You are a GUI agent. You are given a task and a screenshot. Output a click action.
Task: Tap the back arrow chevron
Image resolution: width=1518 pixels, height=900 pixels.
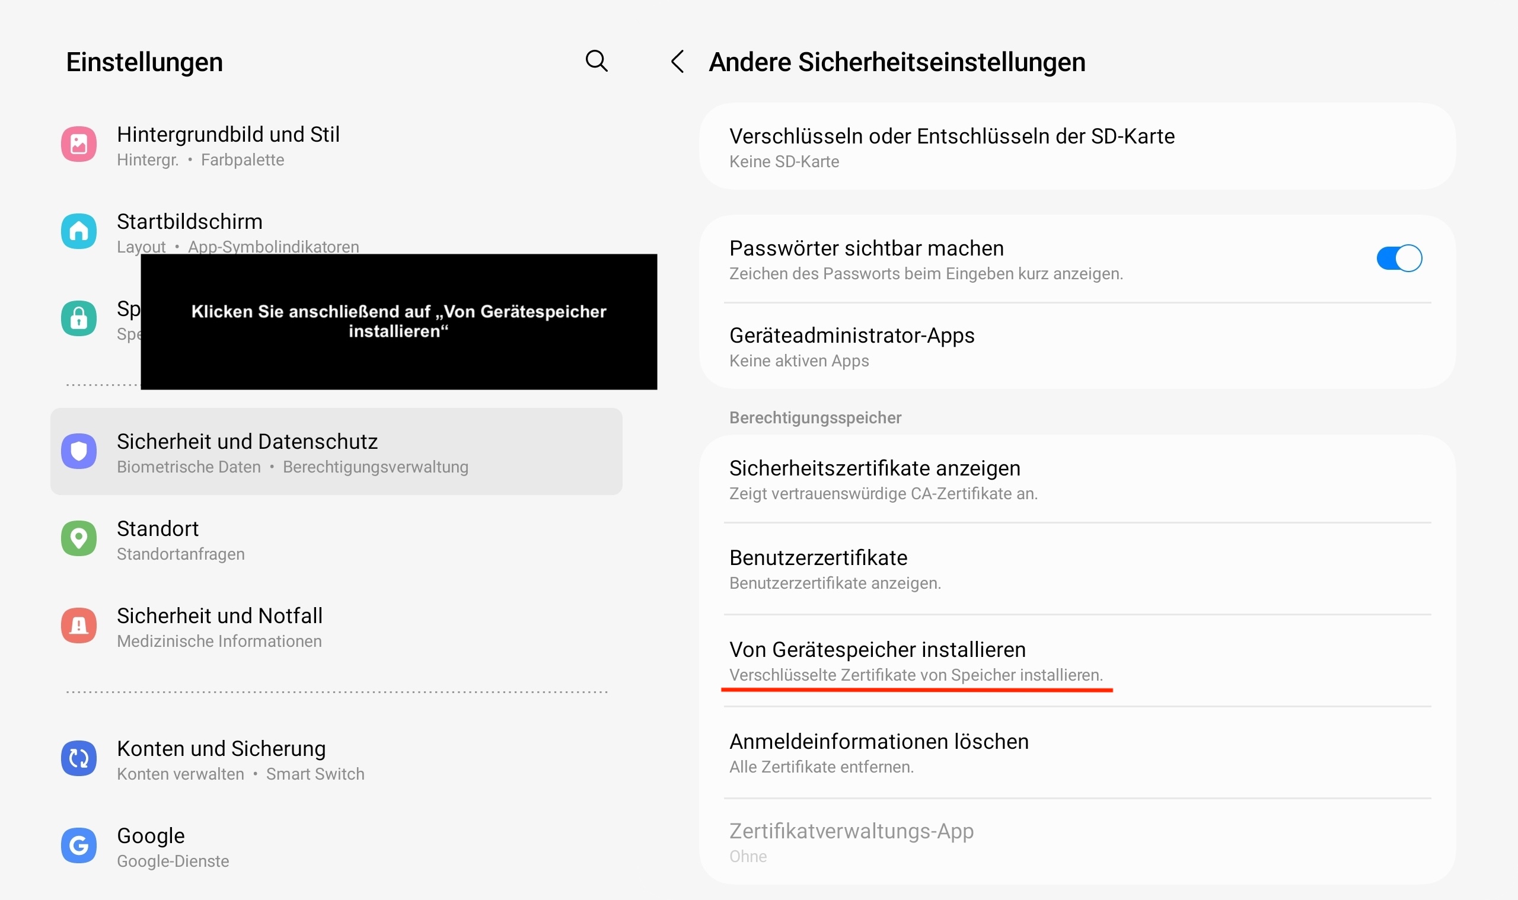pos(677,61)
